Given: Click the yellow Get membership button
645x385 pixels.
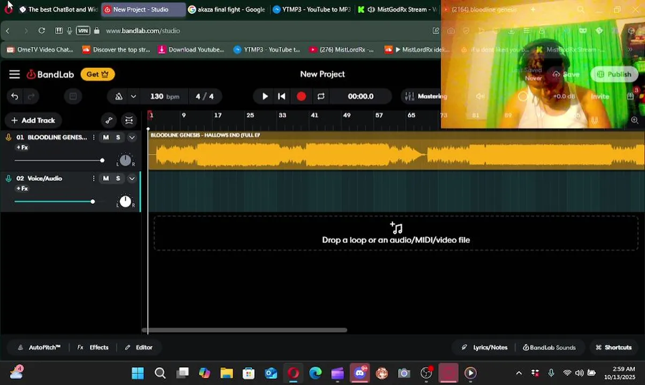Looking at the screenshot, I should [x=97, y=74].
